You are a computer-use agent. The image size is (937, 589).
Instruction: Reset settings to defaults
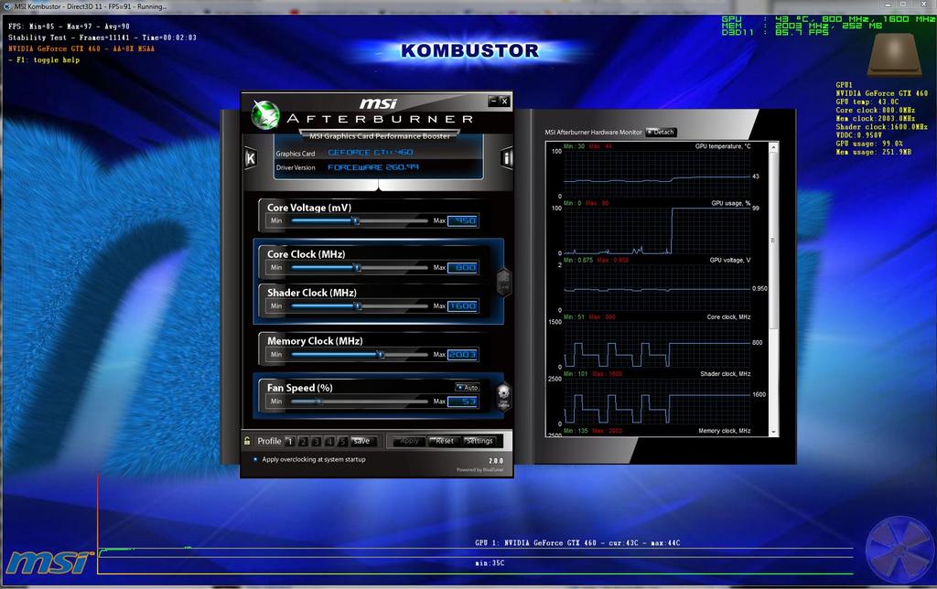coord(444,442)
